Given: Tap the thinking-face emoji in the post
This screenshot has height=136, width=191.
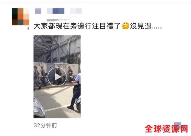Looking at the screenshot, I should click(125, 26).
